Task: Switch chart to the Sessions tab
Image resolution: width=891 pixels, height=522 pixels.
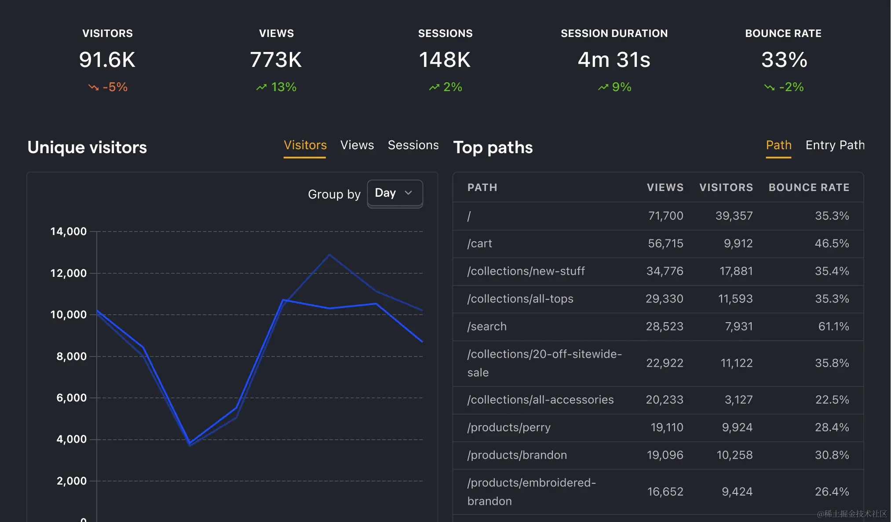Action: coord(413,145)
